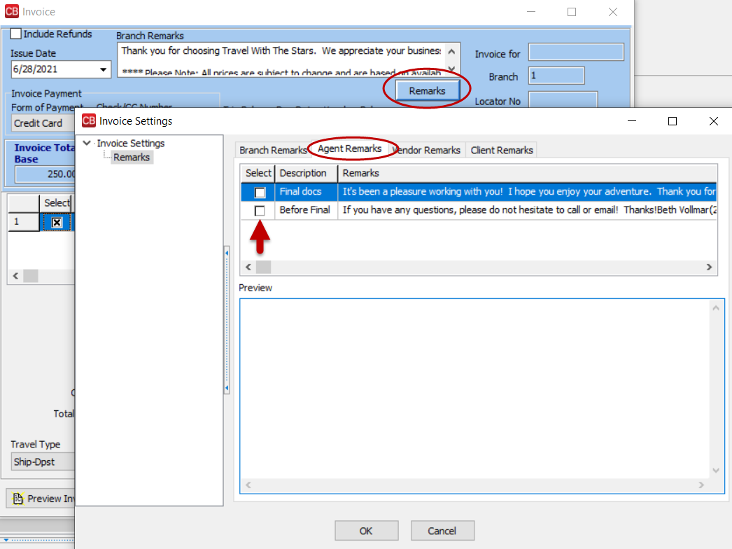
Task: Open the Ship-Dpst travel type combo
Action: 43,461
